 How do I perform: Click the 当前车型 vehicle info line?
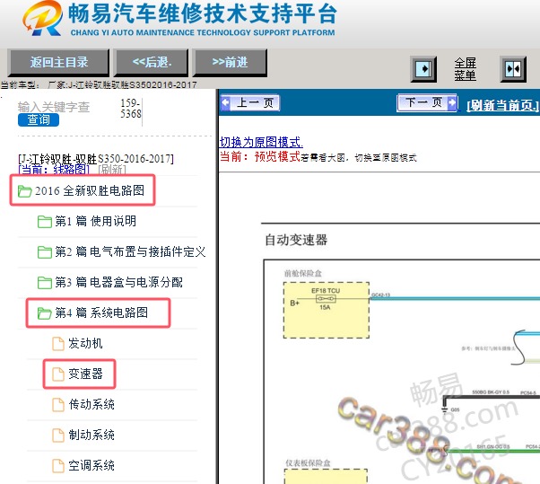click(99, 84)
